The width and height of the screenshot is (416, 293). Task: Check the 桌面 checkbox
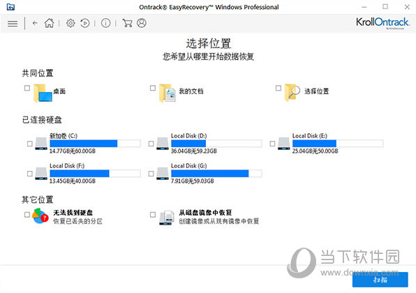[x=27, y=88]
